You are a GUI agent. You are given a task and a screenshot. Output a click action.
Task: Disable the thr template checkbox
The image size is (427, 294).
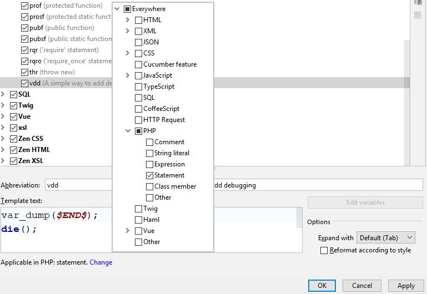point(24,72)
